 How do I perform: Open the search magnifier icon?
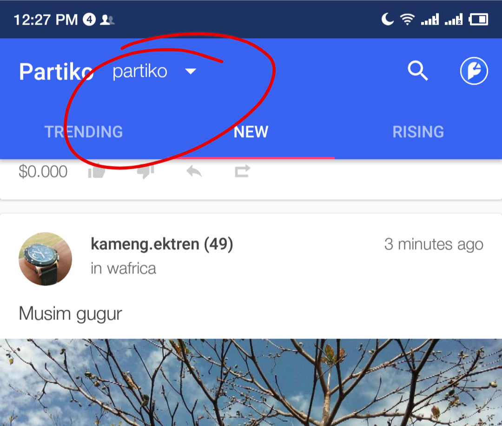(x=418, y=71)
